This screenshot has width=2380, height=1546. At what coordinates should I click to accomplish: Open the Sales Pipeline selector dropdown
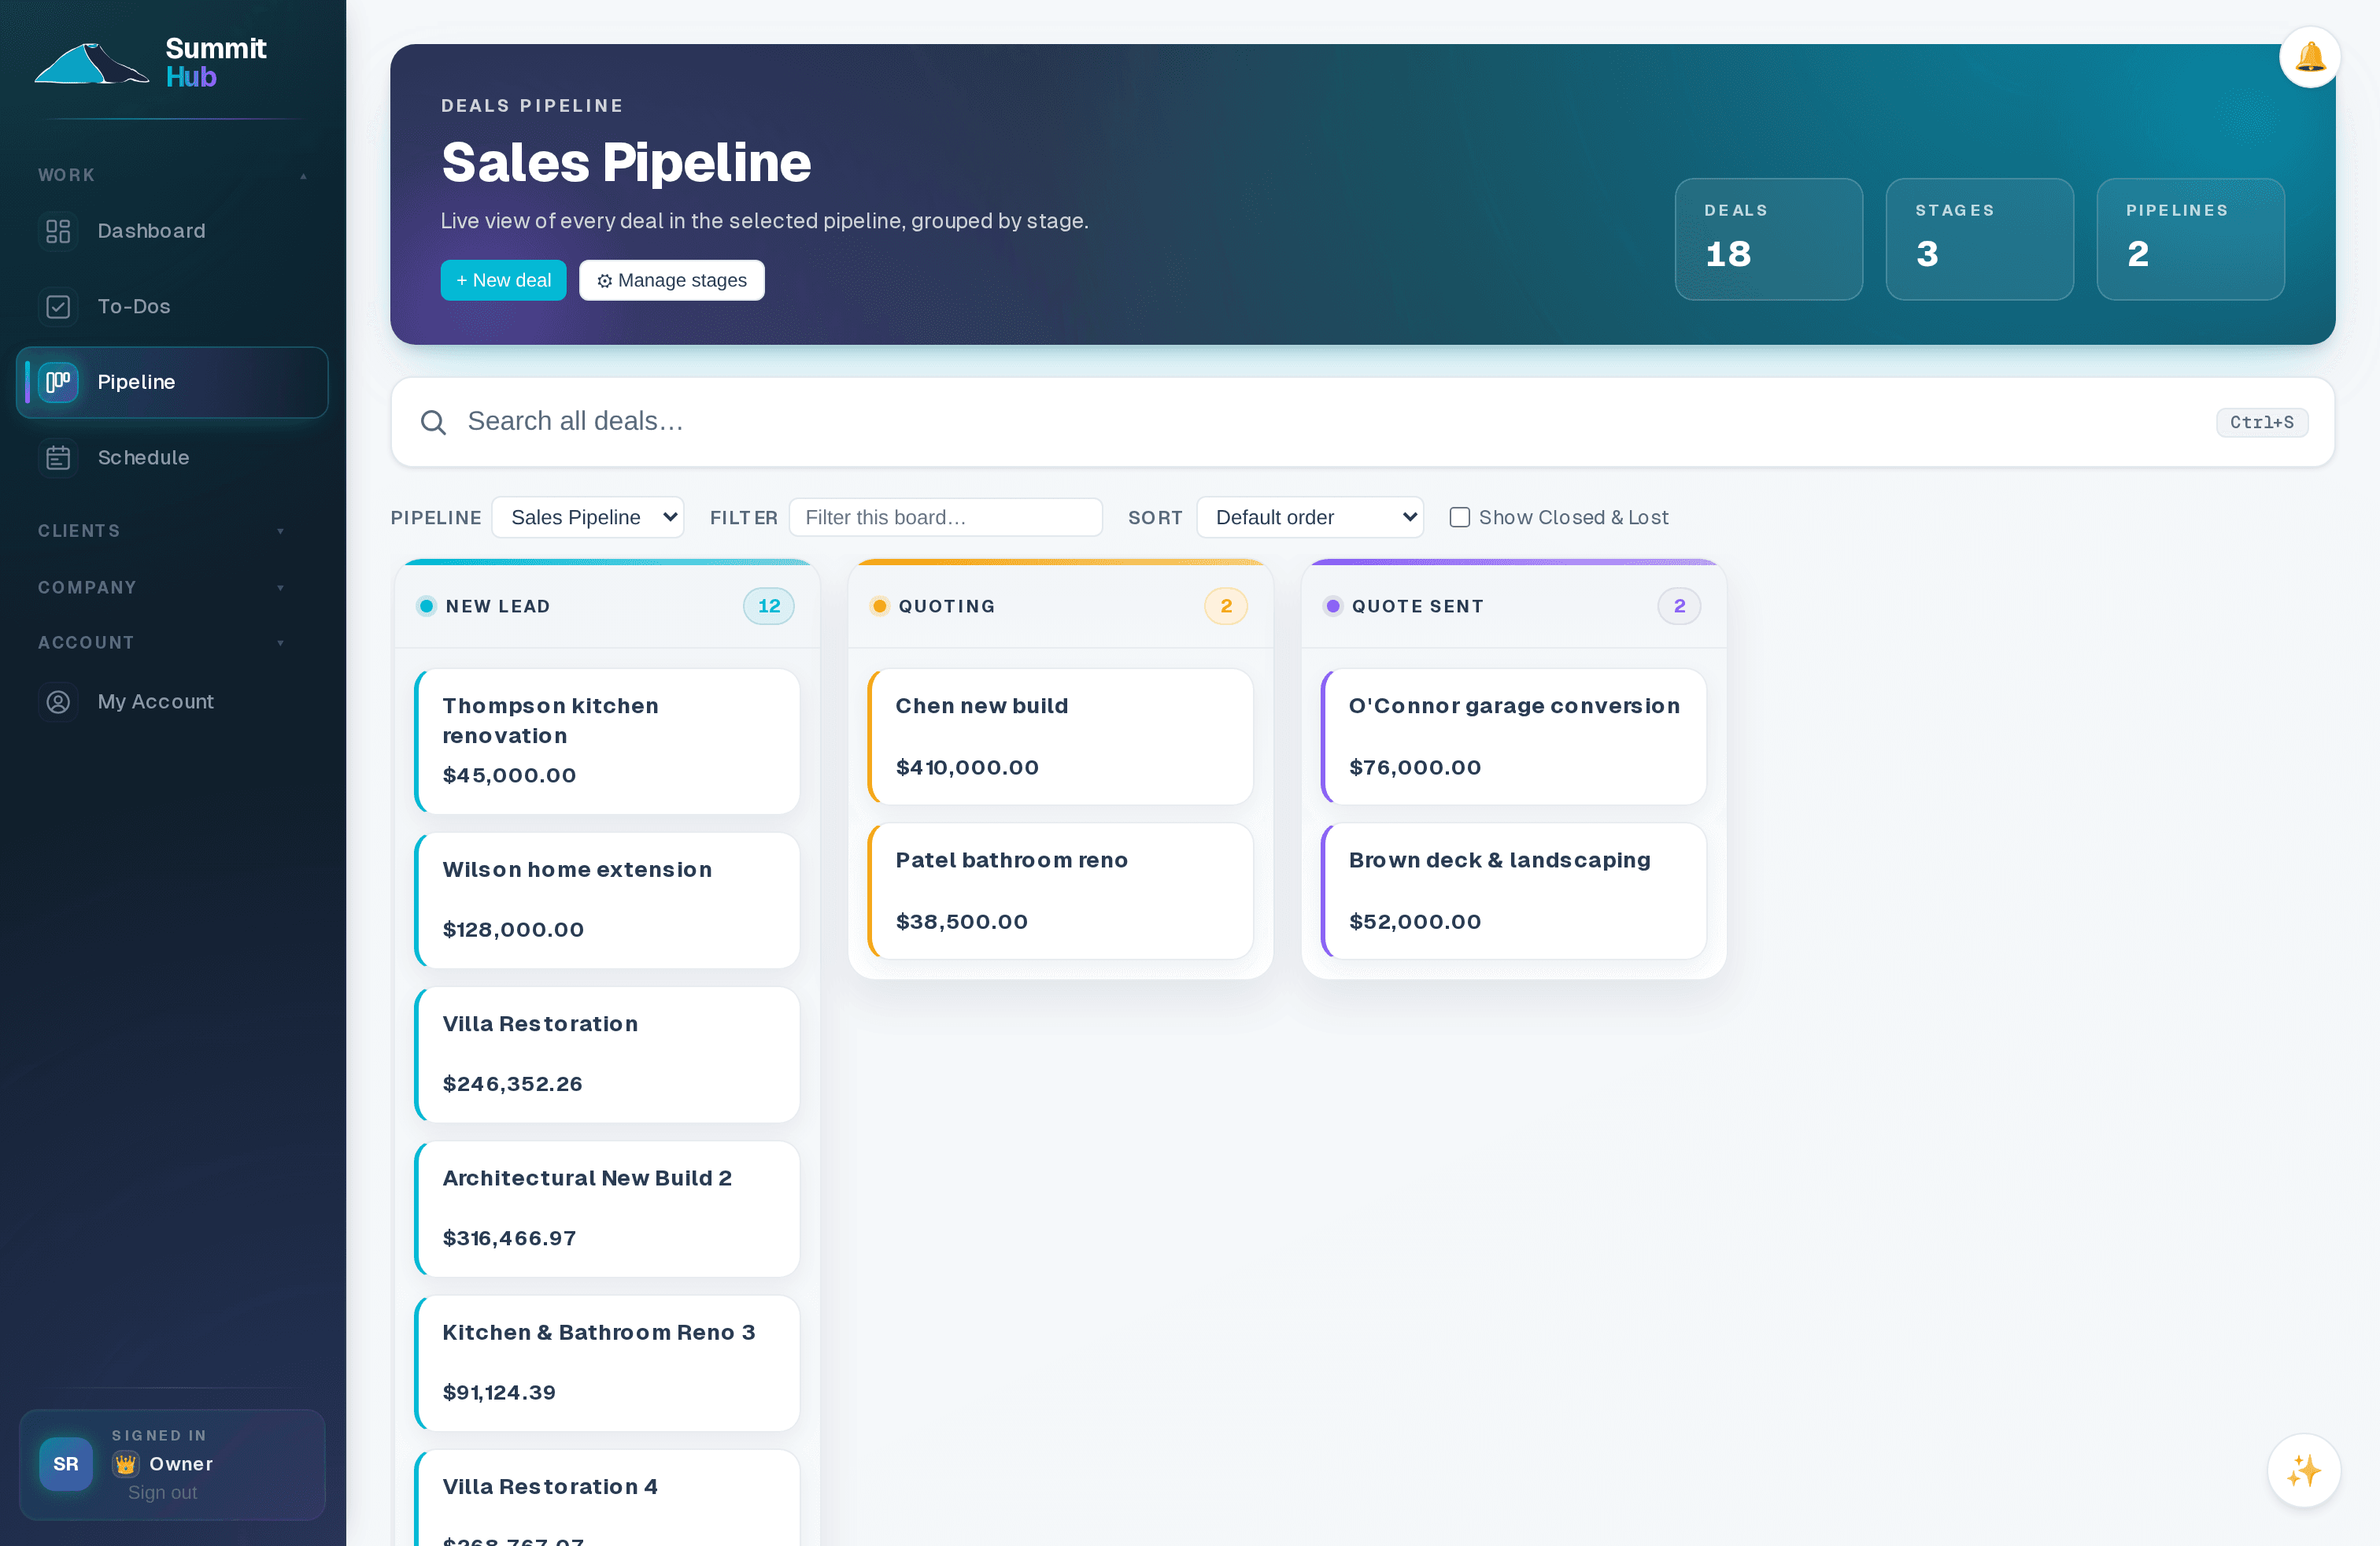coord(587,517)
